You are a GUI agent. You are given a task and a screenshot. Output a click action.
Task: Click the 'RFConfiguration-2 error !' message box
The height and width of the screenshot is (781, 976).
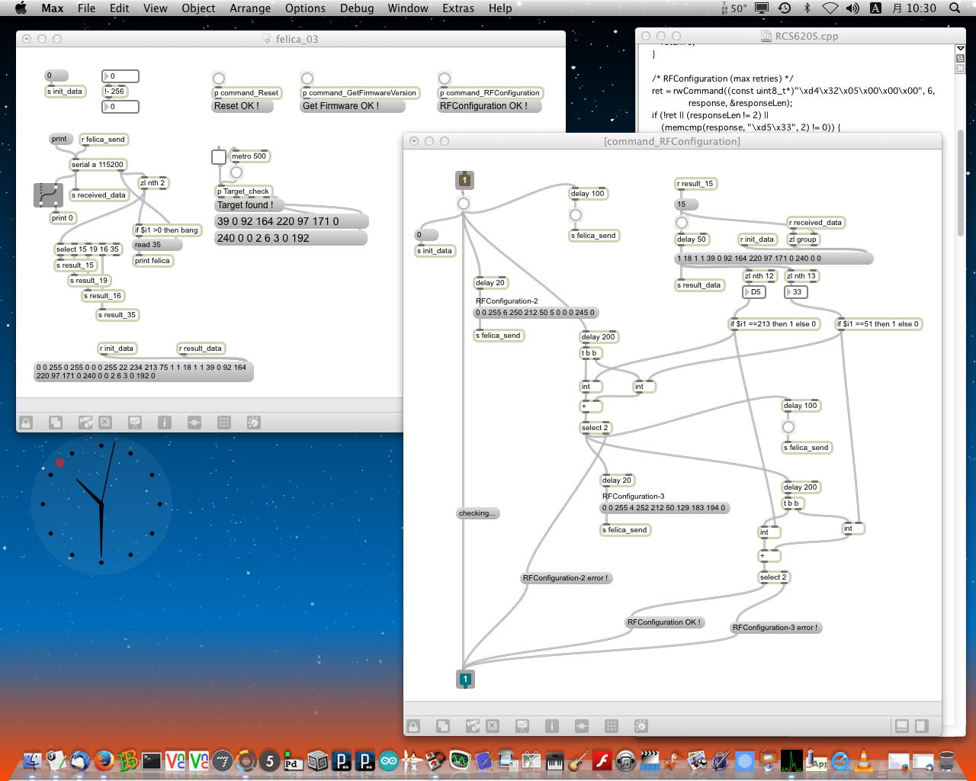pos(565,578)
